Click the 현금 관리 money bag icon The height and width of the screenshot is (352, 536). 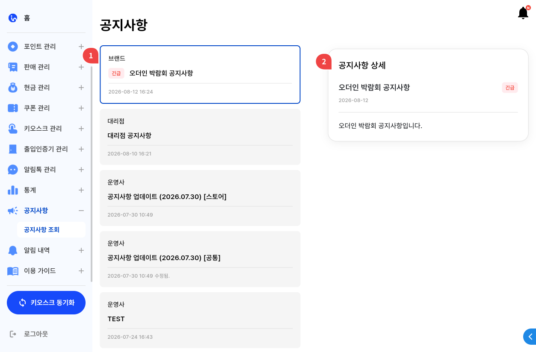tap(13, 88)
